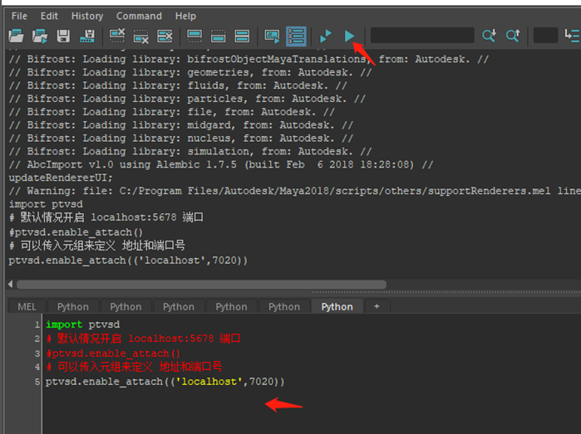Click the history pane horizontal scrollbar thumb

pos(202,284)
